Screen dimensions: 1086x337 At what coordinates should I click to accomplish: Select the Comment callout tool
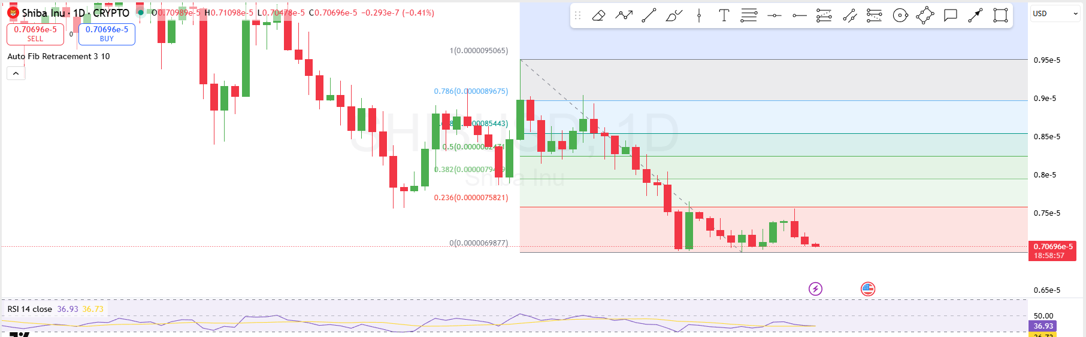(x=950, y=16)
